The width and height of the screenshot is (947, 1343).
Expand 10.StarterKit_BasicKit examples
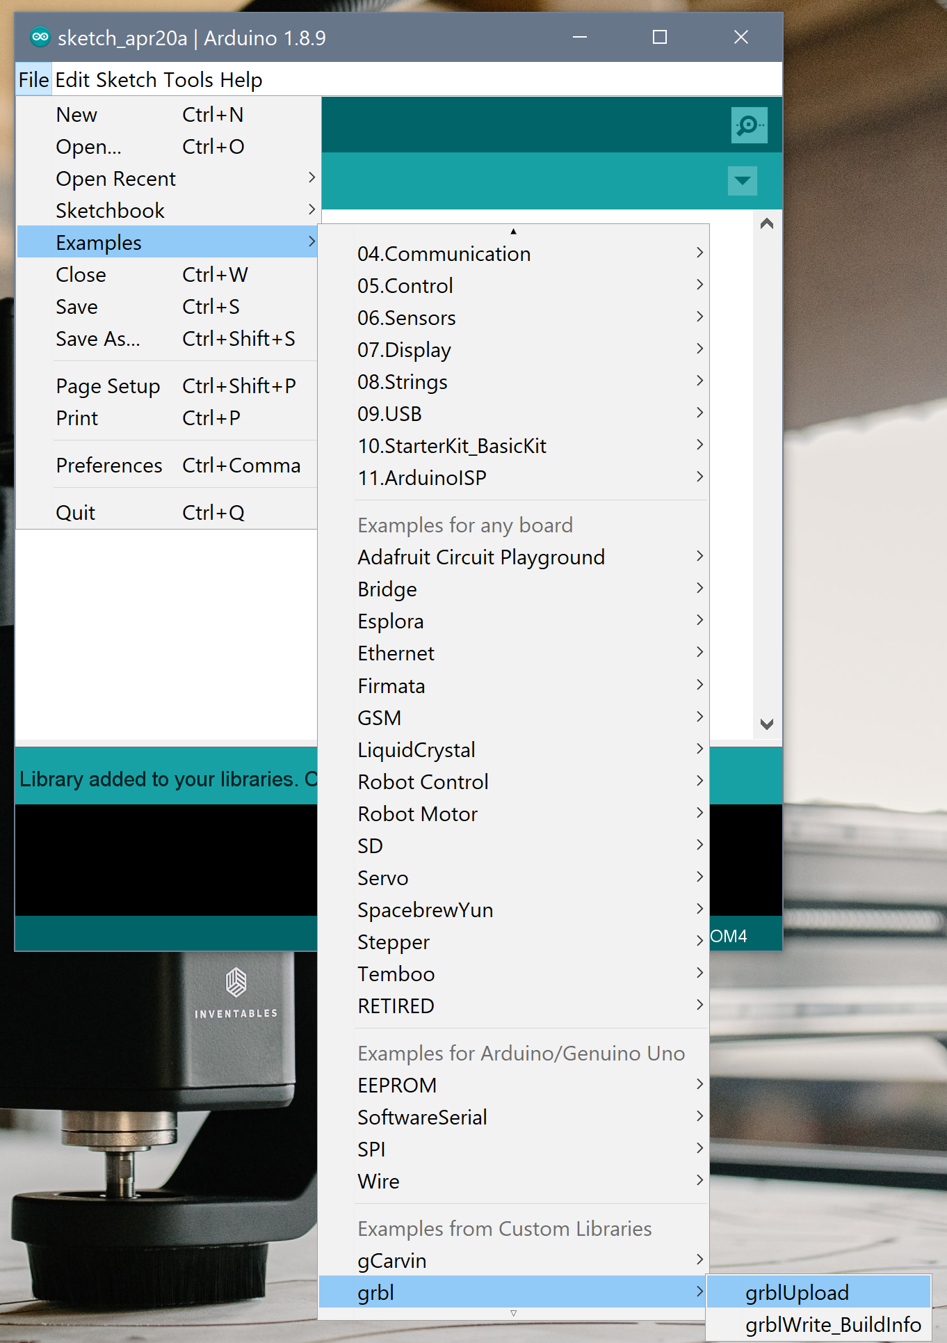pyautogui.click(x=513, y=446)
